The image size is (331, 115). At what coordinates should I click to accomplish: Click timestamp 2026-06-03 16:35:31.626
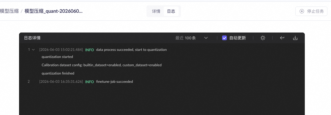point(61,82)
